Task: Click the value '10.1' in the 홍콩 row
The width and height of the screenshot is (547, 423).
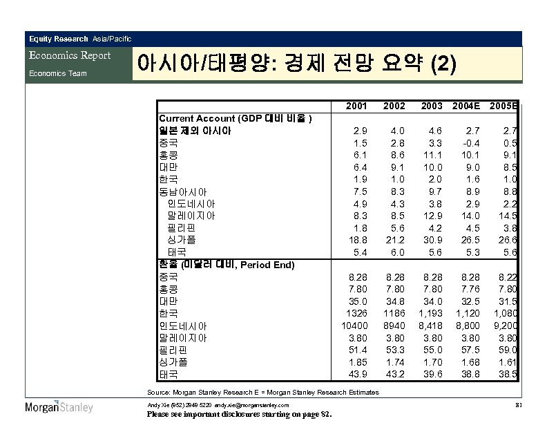Action: coord(470,155)
